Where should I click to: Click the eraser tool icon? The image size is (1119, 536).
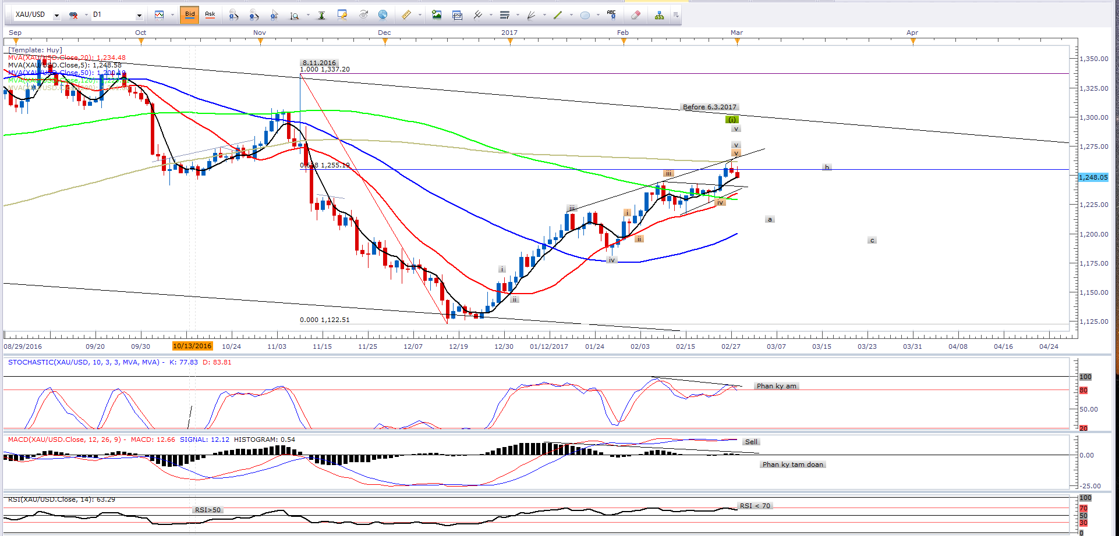[x=636, y=15]
